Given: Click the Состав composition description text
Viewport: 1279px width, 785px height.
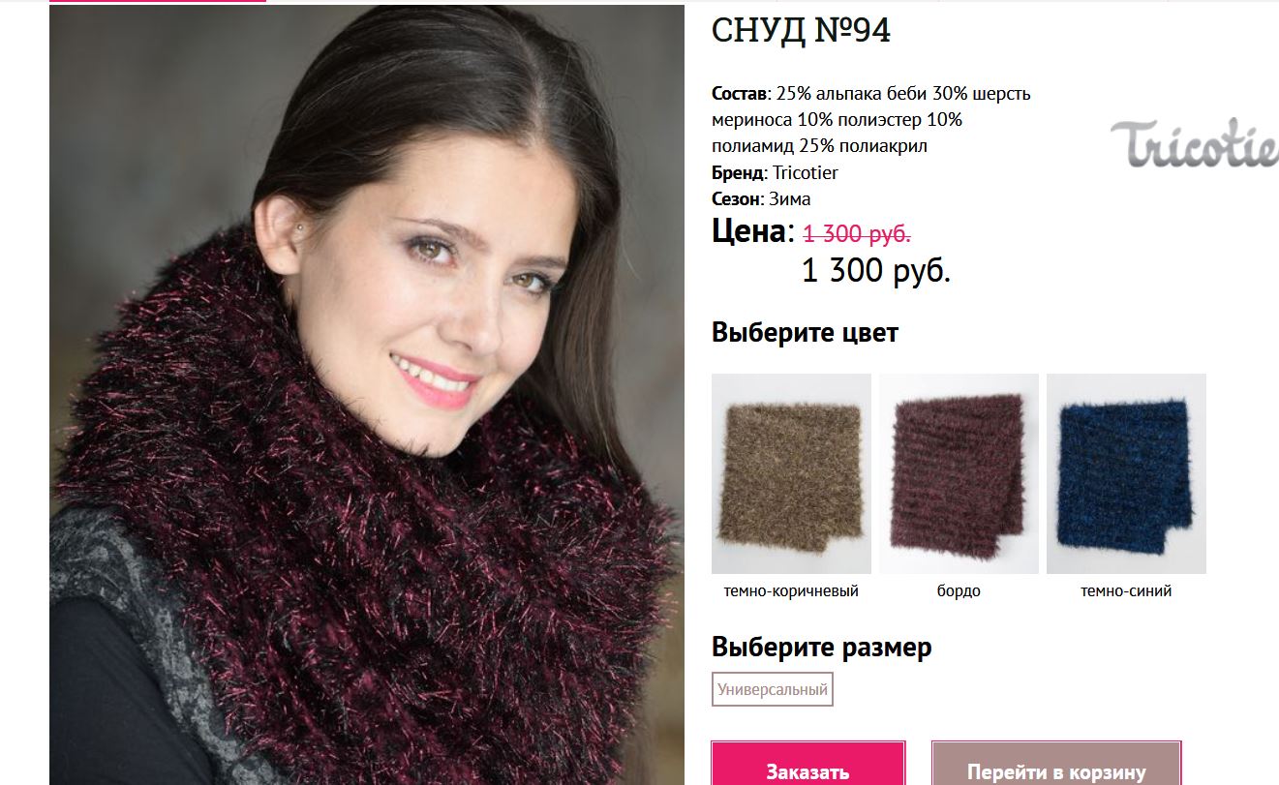Looking at the screenshot, I should pyautogui.click(x=871, y=120).
